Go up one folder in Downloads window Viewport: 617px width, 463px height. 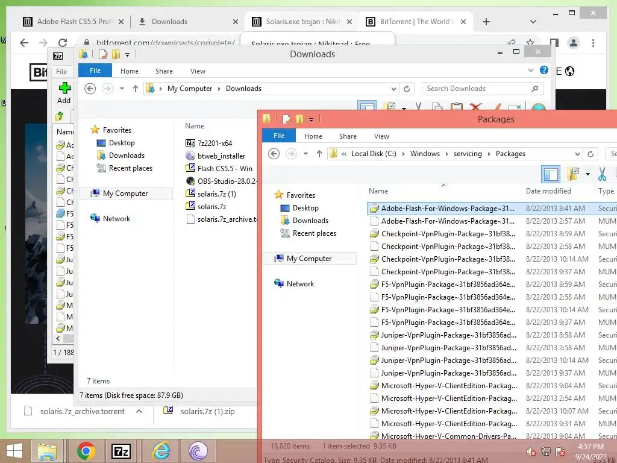coord(136,89)
